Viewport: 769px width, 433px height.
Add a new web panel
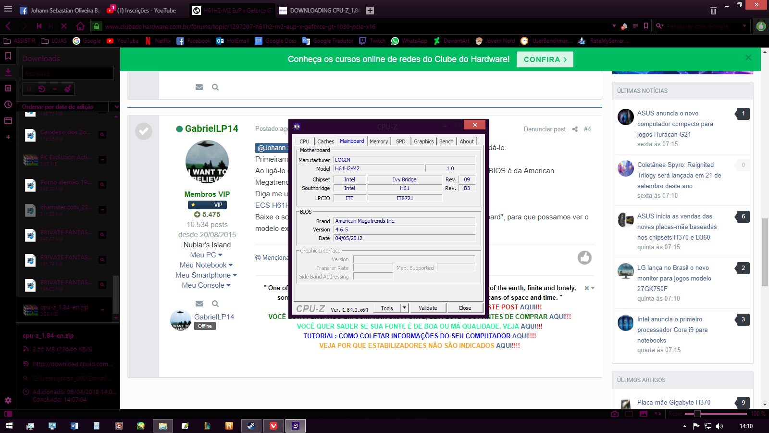coord(8,137)
